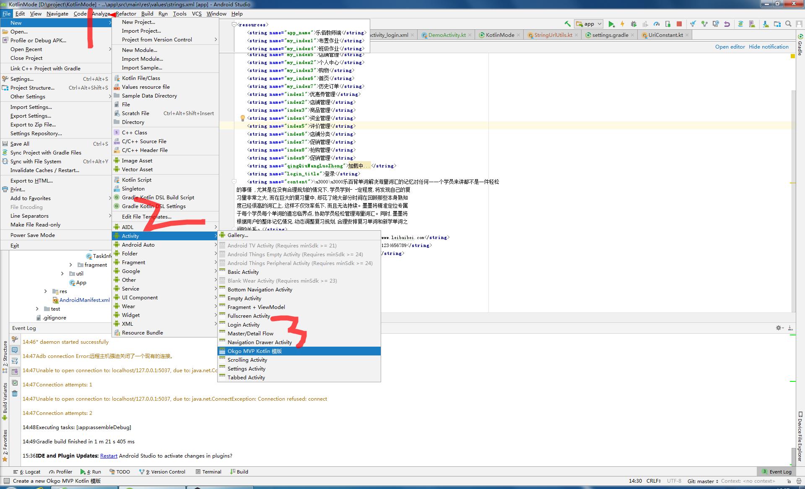Open the Android Profiler gauge icon
The width and height of the screenshot is (805, 489).
[657, 24]
